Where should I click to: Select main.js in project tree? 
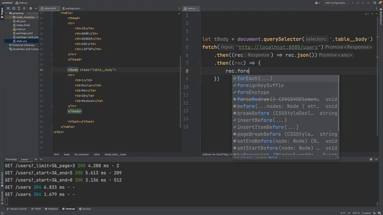pos(19,29)
